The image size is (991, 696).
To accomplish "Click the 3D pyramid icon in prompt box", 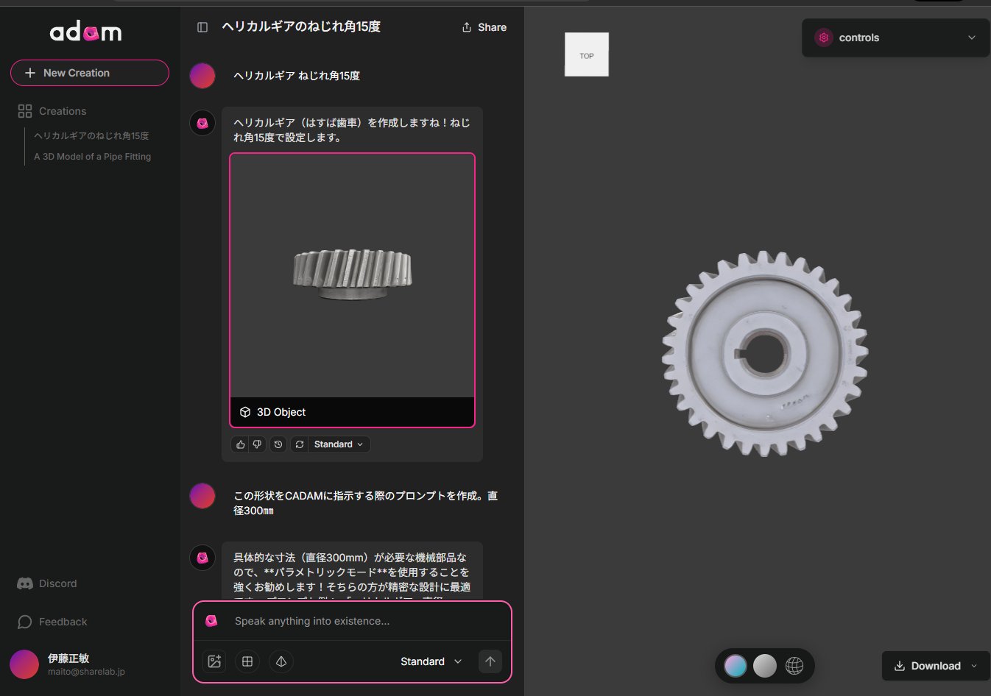I will pyautogui.click(x=281, y=661).
